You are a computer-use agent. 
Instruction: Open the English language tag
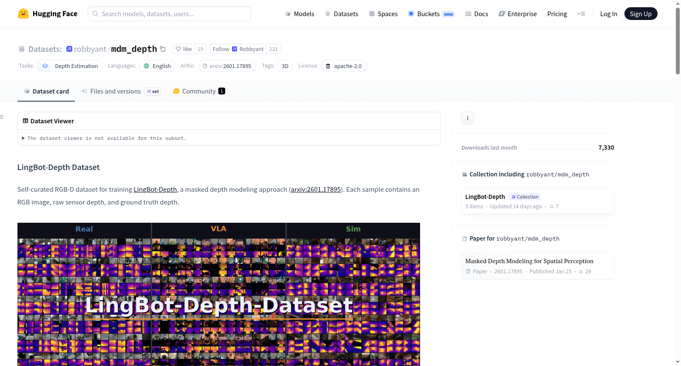pyautogui.click(x=157, y=66)
